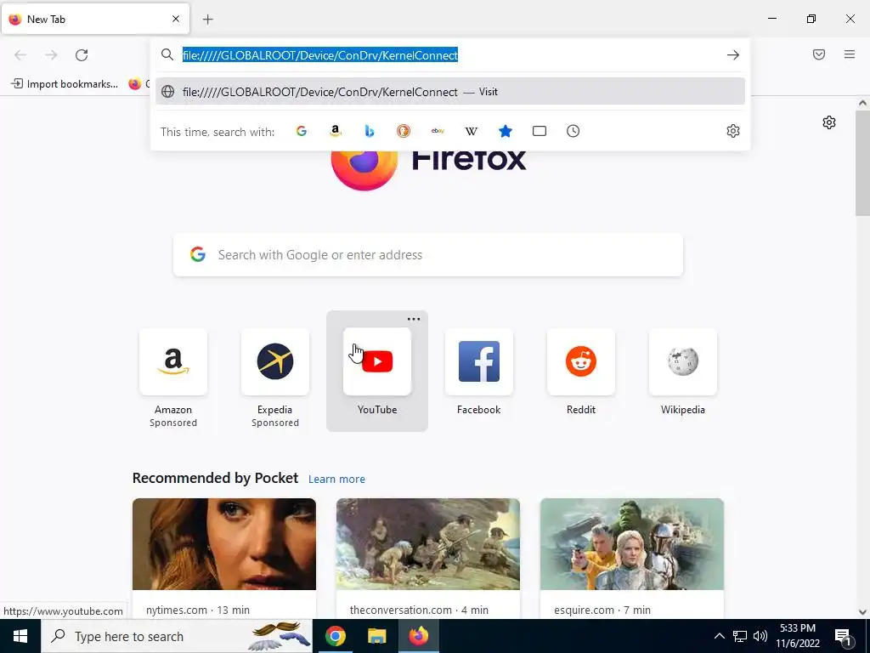Open File Explorer from taskbar
This screenshot has width=870, height=653.
click(376, 636)
